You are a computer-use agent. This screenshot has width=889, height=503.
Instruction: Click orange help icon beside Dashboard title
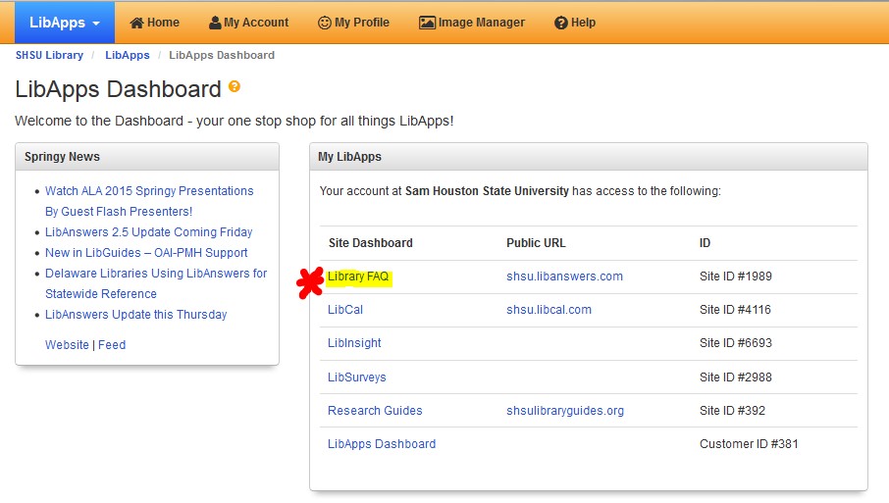tap(235, 86)
